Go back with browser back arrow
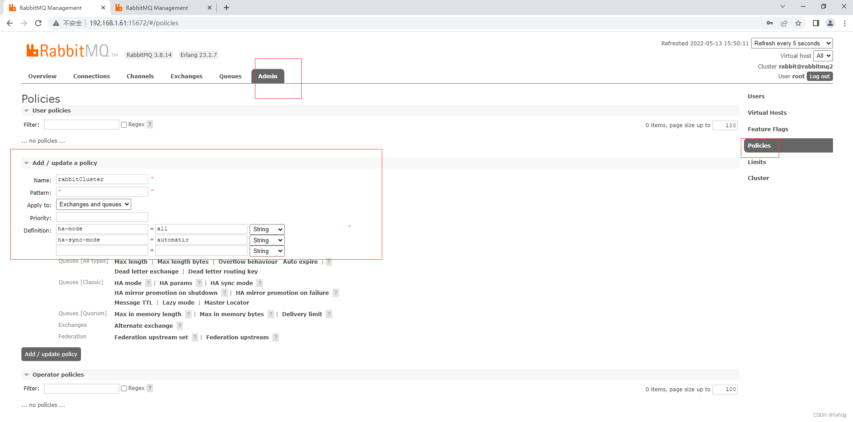Viewport: 853px width, 422px height. 10,23
